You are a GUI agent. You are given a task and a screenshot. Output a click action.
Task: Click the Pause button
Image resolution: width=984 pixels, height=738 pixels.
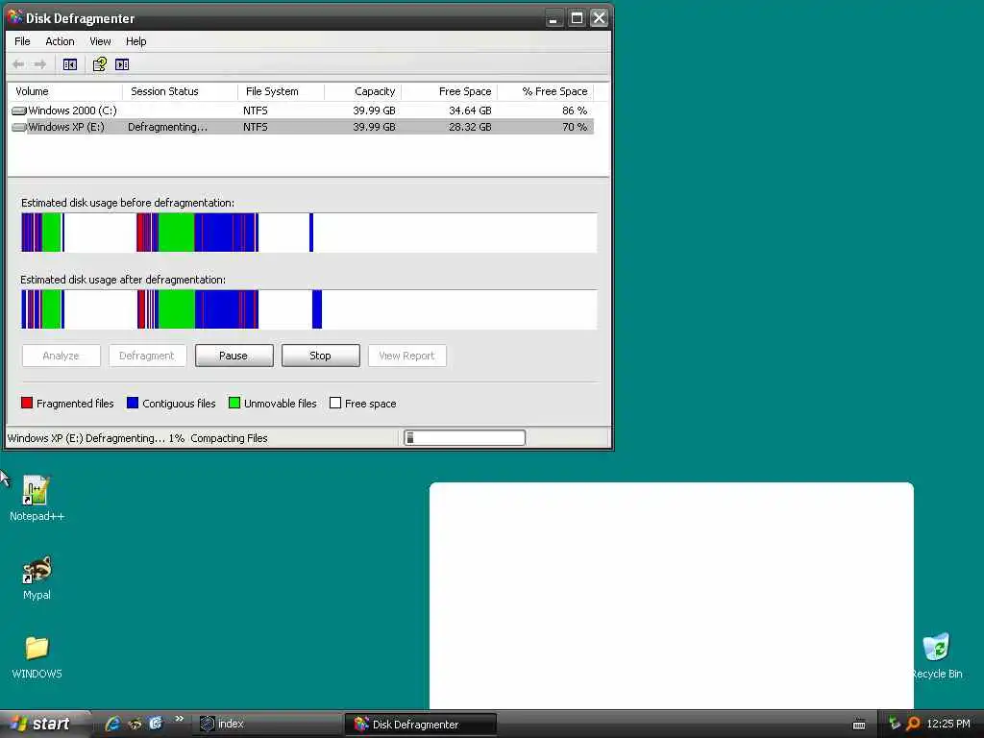(234, 356)
